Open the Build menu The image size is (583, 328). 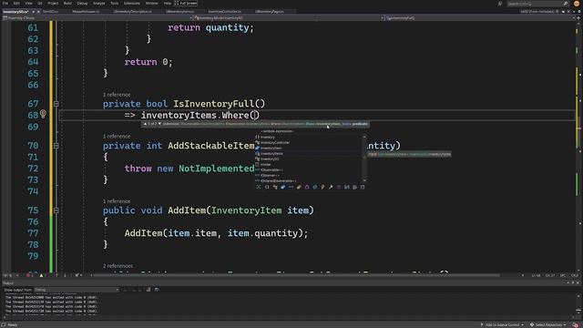point(67,3)
